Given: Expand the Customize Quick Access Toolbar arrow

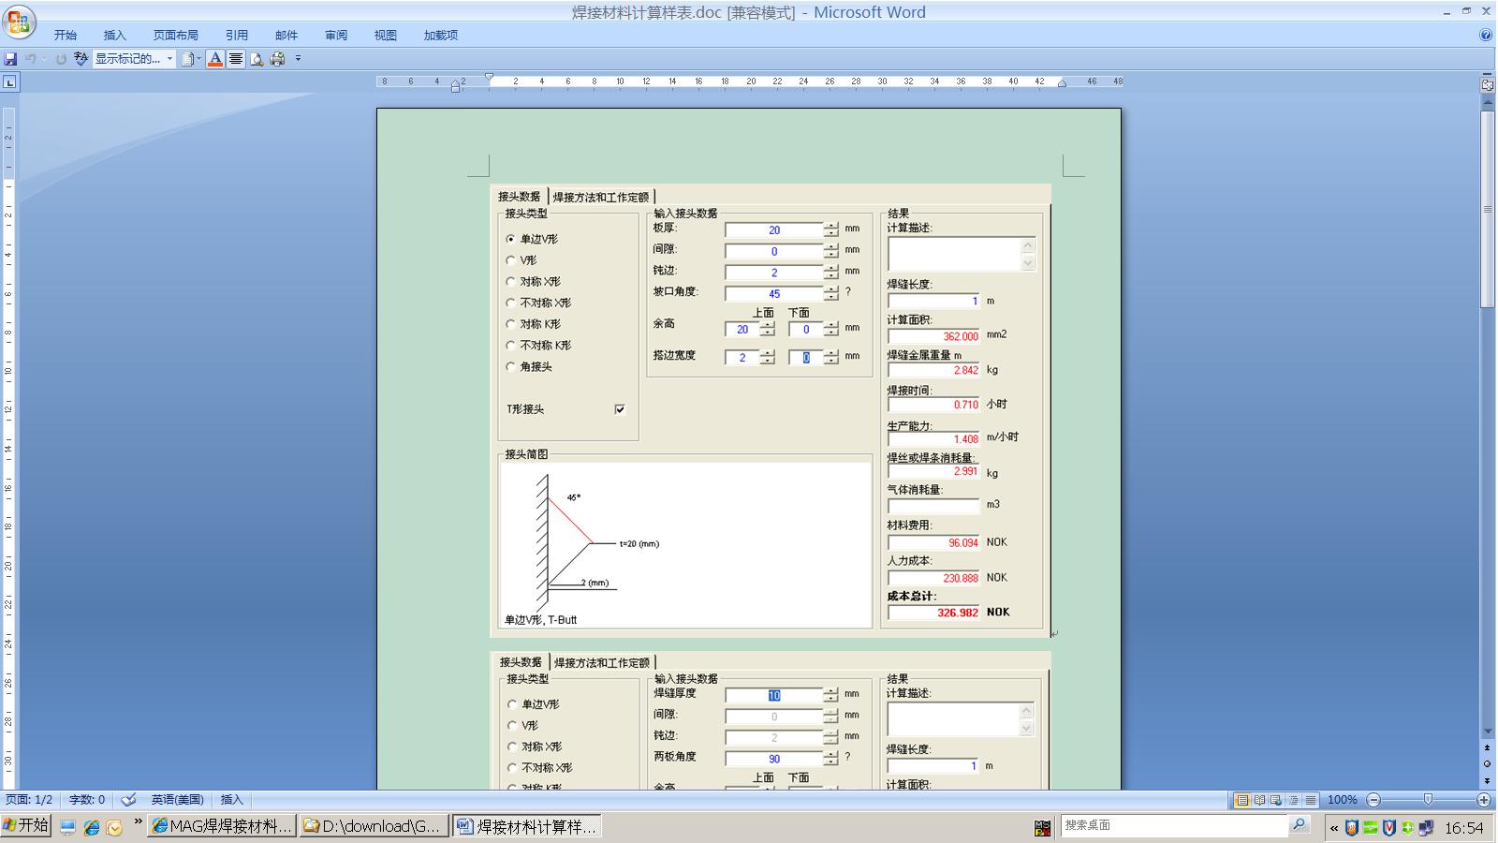Looking at the screenshot, I should pos(299,59).
